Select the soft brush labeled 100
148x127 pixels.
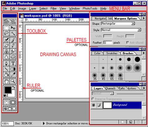click(x=120, y=77)
